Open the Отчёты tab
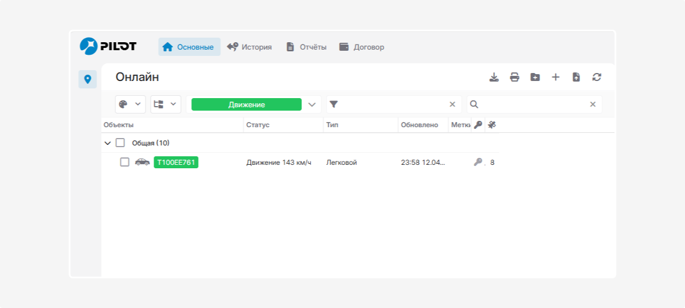685x308 pixels. 307,47
